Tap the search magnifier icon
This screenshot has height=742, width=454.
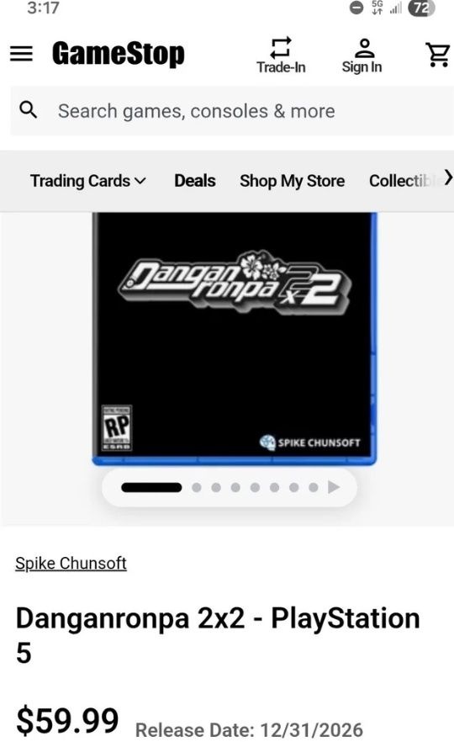click(29, 109)
